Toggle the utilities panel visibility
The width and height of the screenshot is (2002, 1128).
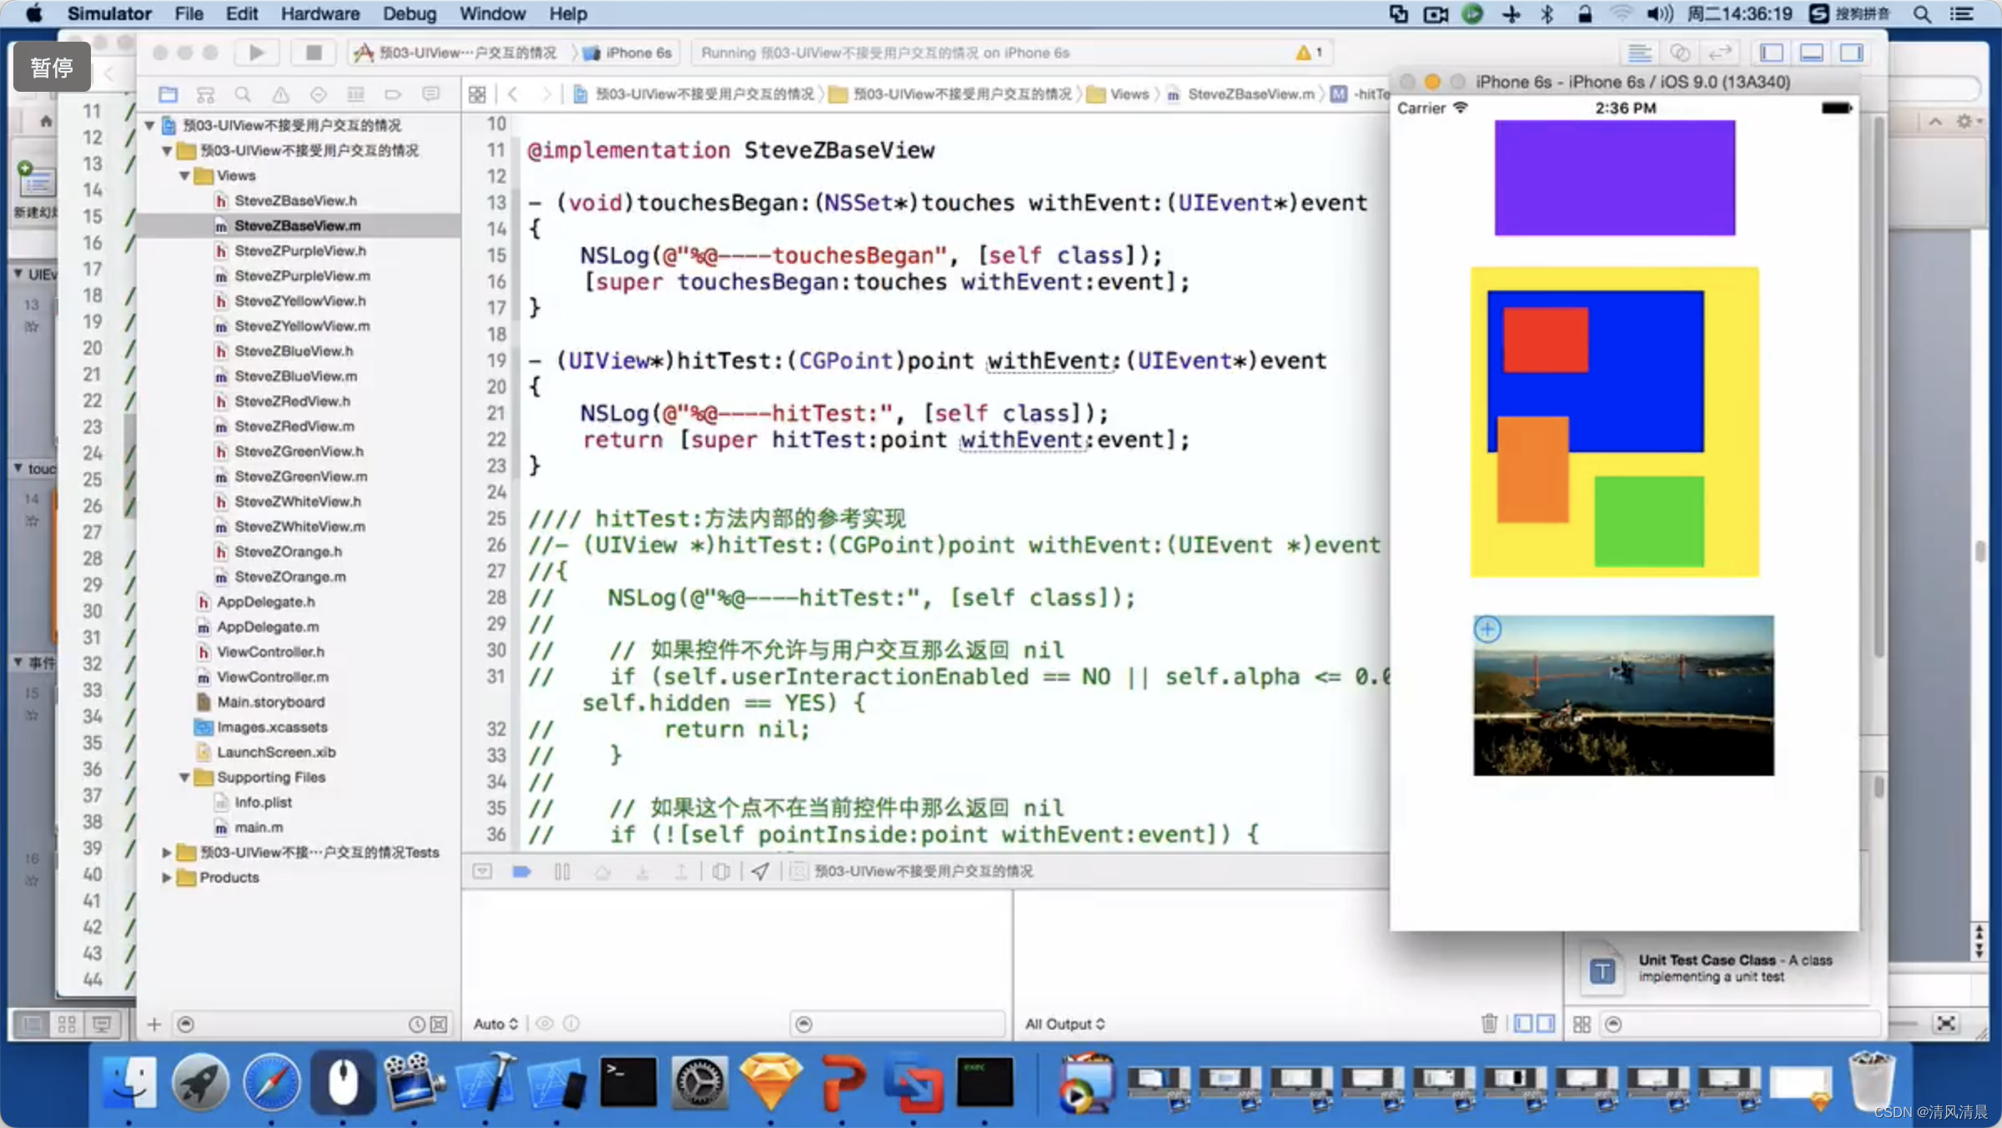tap(1852, 53)
